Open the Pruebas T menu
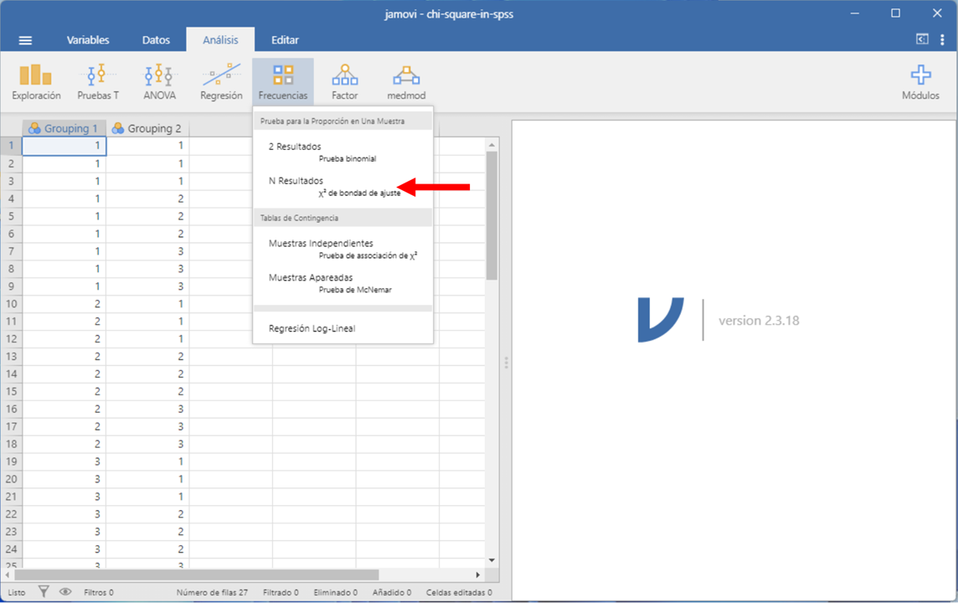 pyautogui.click(x=98, y=82)
